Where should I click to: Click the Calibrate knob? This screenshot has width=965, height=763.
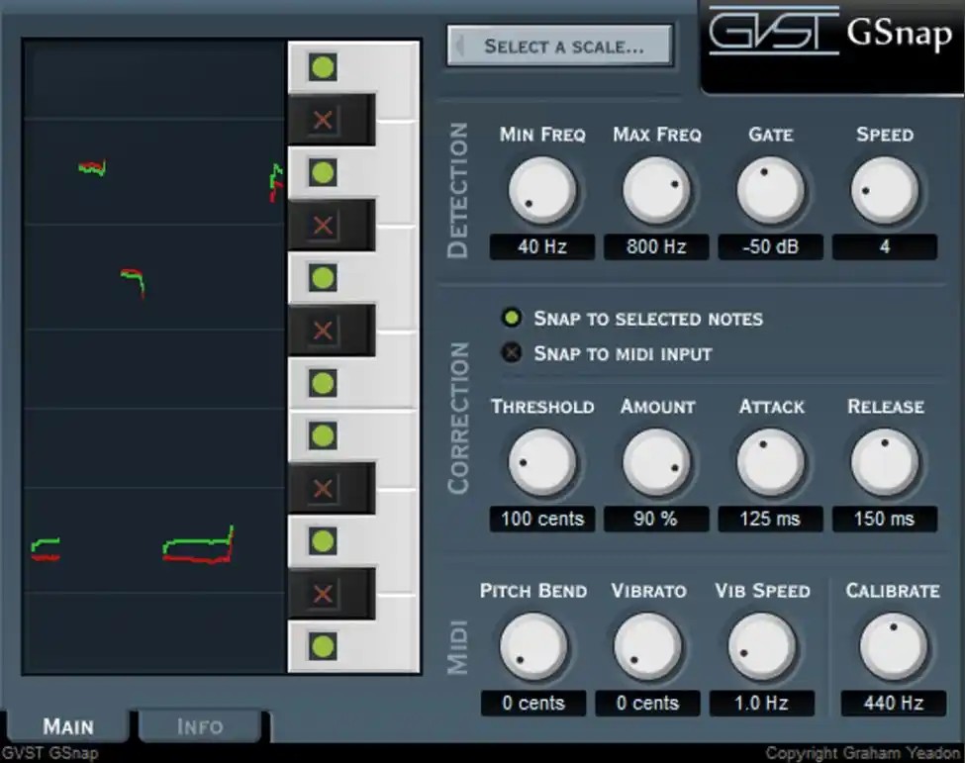coord(893,646)
